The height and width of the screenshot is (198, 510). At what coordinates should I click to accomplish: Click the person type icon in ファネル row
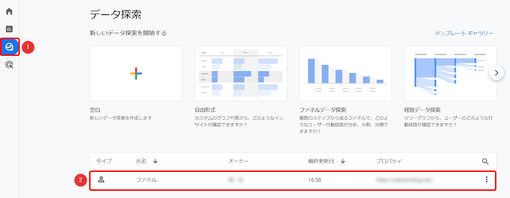(101, 180)
